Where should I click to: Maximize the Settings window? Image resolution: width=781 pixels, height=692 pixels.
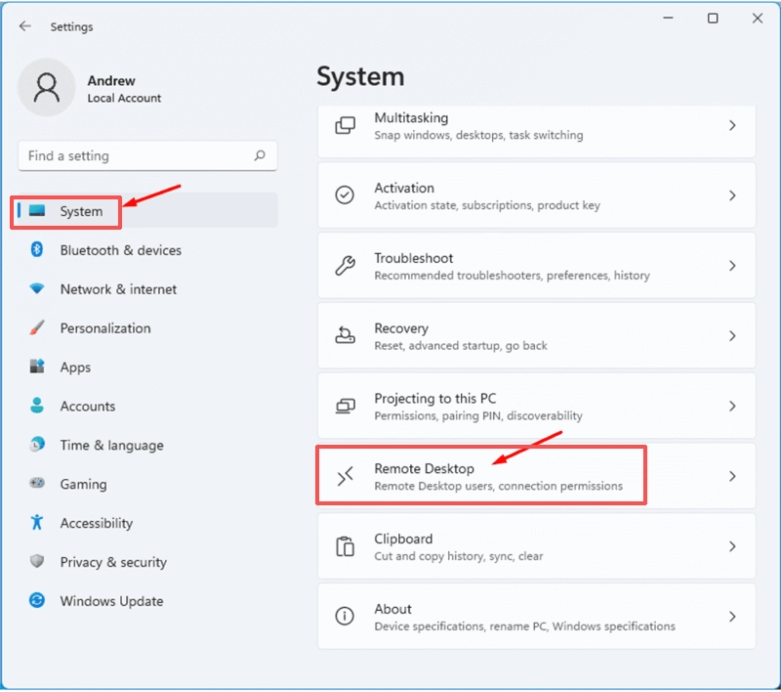click(713, 19)
